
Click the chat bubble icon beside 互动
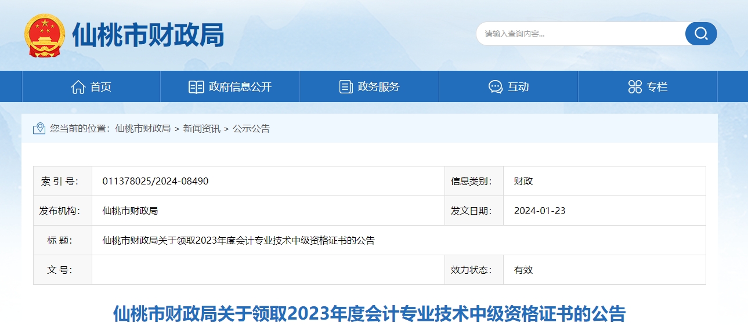[x=495, y=87]
